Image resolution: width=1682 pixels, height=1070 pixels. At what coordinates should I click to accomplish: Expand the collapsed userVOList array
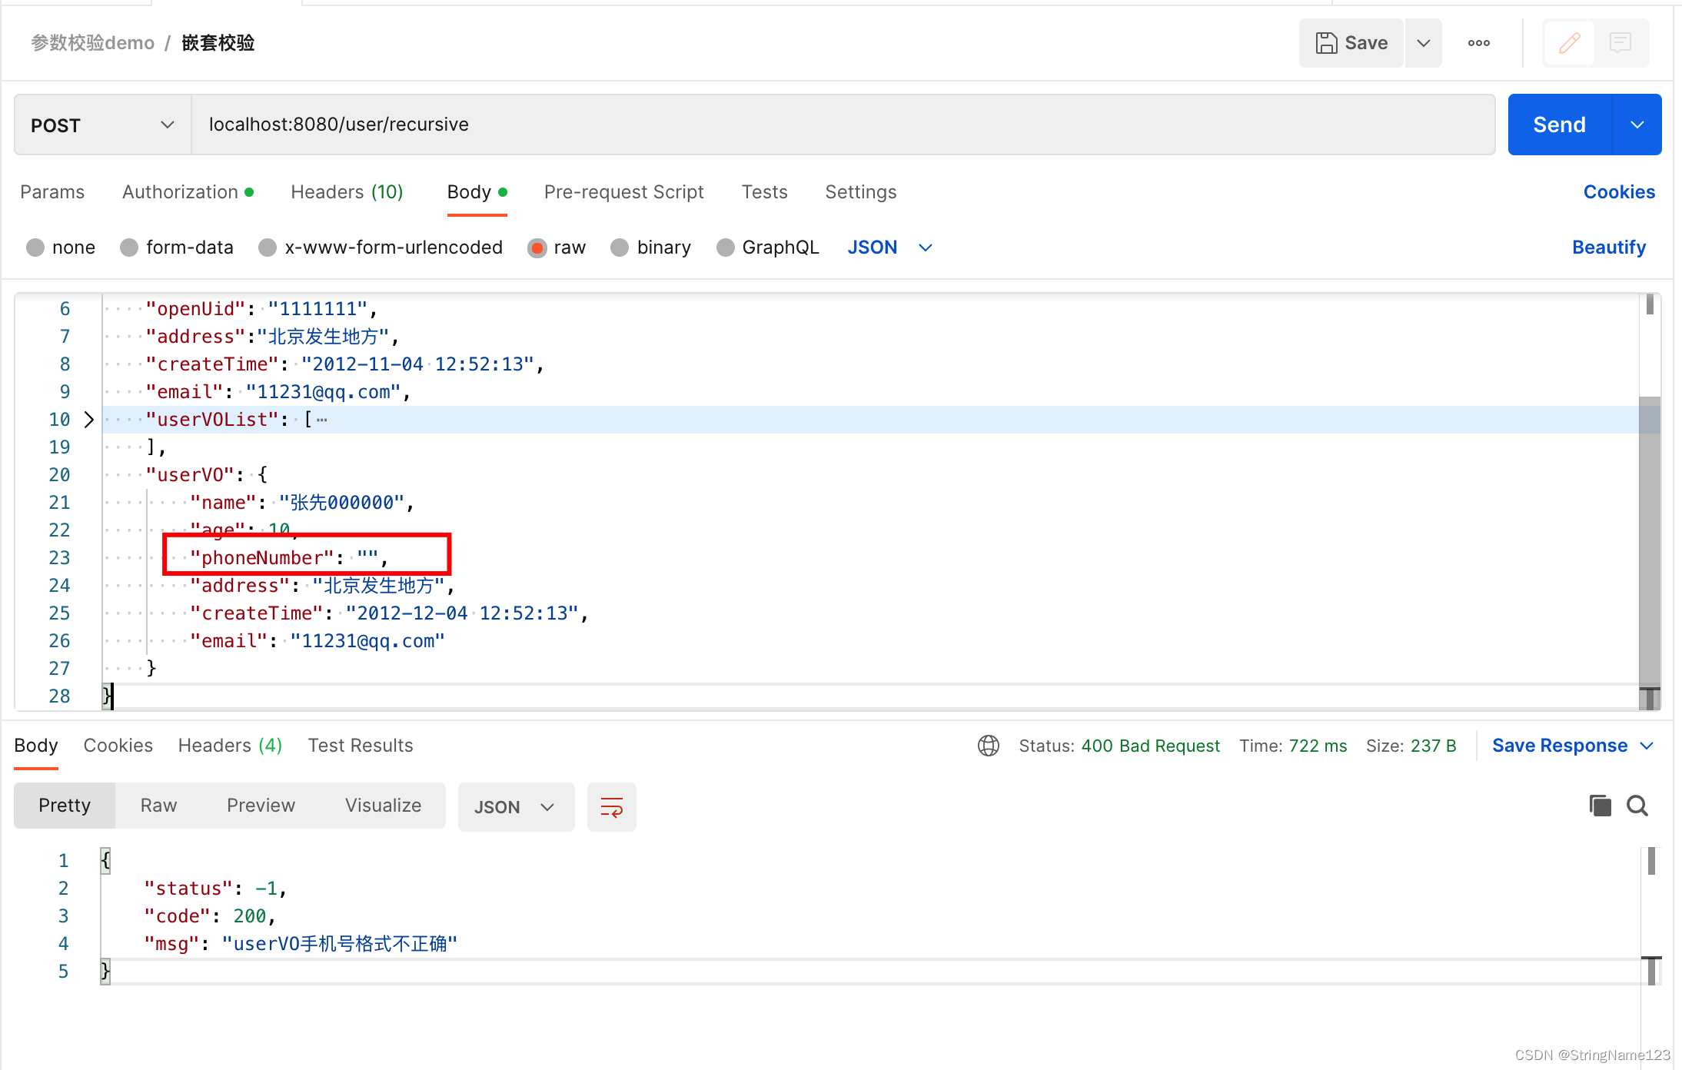[88, 419]
